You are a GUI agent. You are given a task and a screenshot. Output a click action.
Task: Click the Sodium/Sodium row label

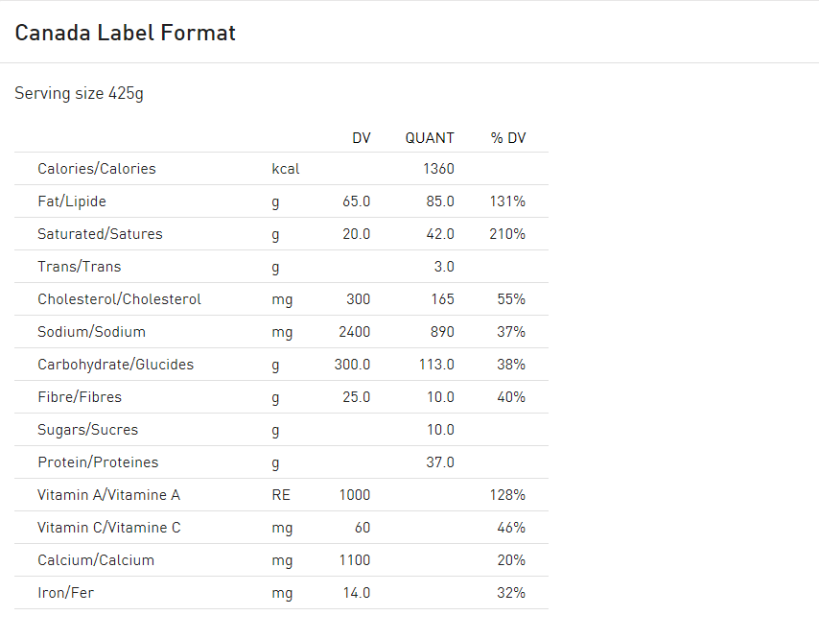tap(91, 332)
